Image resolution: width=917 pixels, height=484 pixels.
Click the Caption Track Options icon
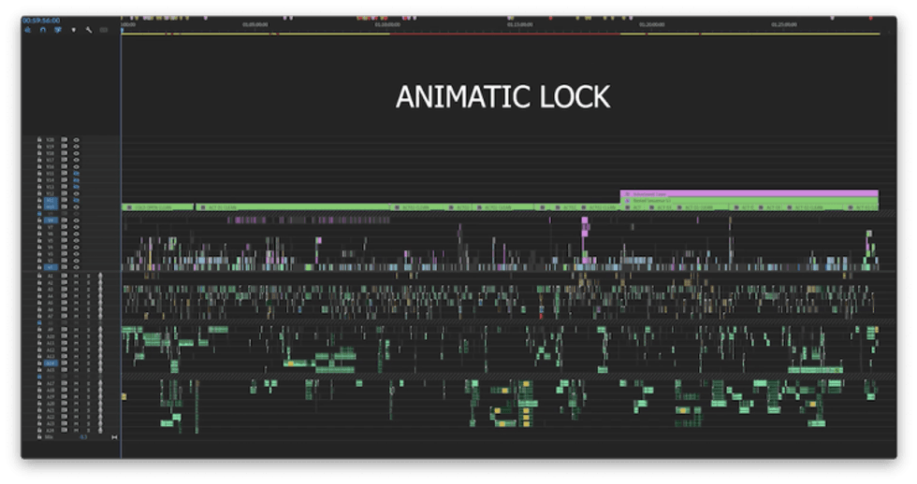[x=104, y=30]
